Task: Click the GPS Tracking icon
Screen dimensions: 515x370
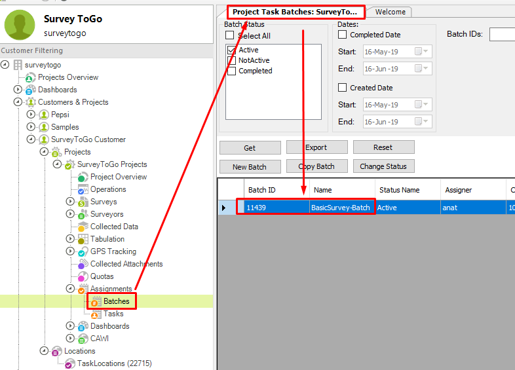Action: [x=83, y=251]
